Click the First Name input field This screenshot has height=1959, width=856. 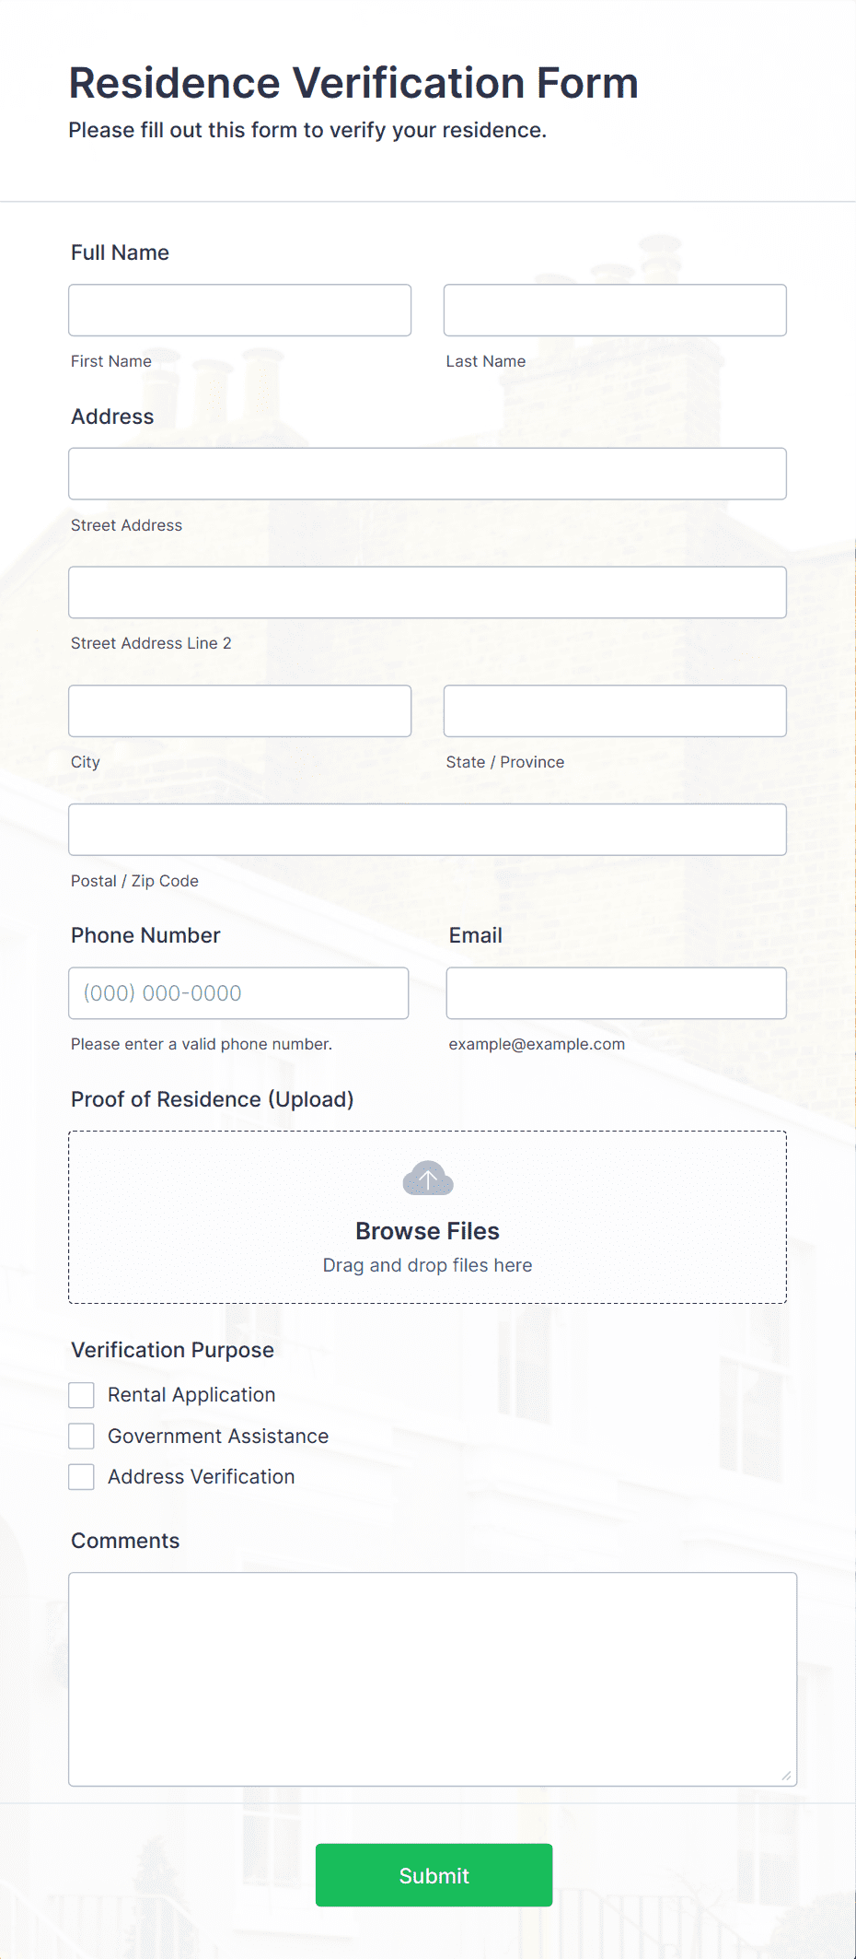tap(239, 310)
